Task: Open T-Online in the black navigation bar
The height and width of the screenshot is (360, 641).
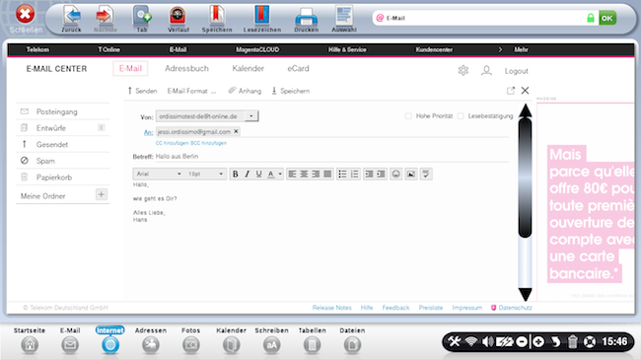Action: click(108, 49)
